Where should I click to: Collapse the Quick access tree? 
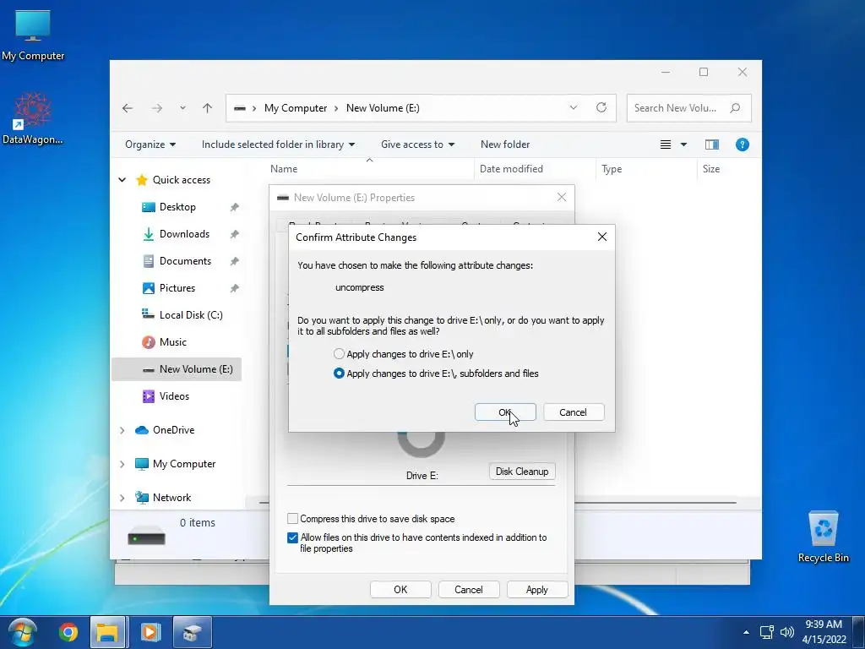(x=122, y=180)
